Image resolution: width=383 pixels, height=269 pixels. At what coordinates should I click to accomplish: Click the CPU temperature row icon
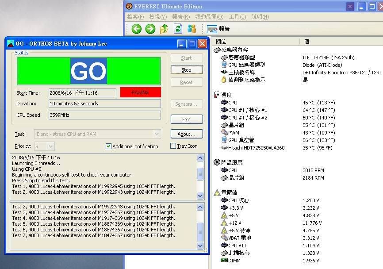tap(224, 102)
